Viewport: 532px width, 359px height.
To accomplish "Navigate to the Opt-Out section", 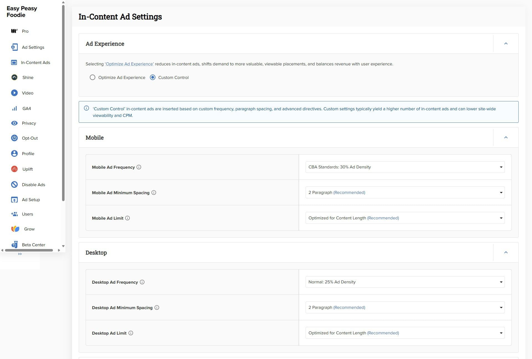I will click(14, 138).
